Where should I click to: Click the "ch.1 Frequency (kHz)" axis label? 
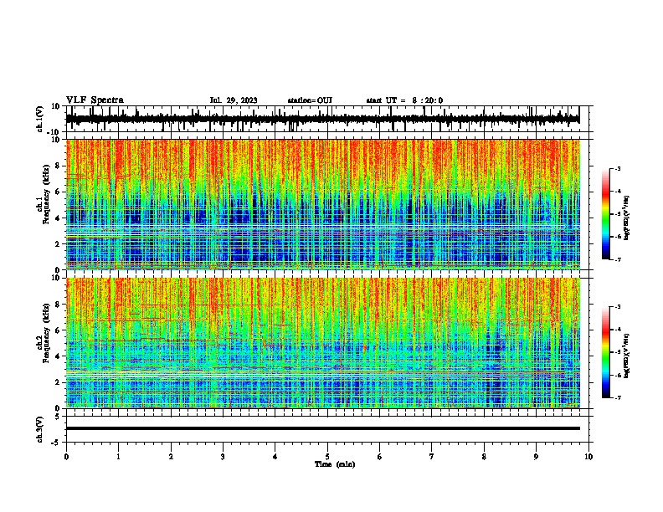point(44,194)
